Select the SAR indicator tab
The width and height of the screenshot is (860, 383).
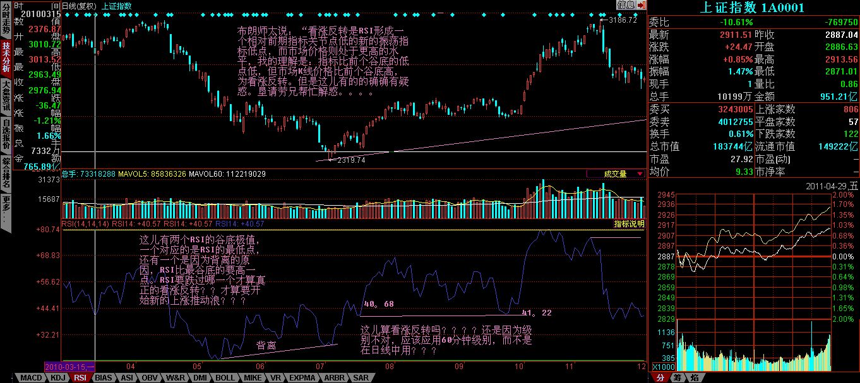point(361,378)
